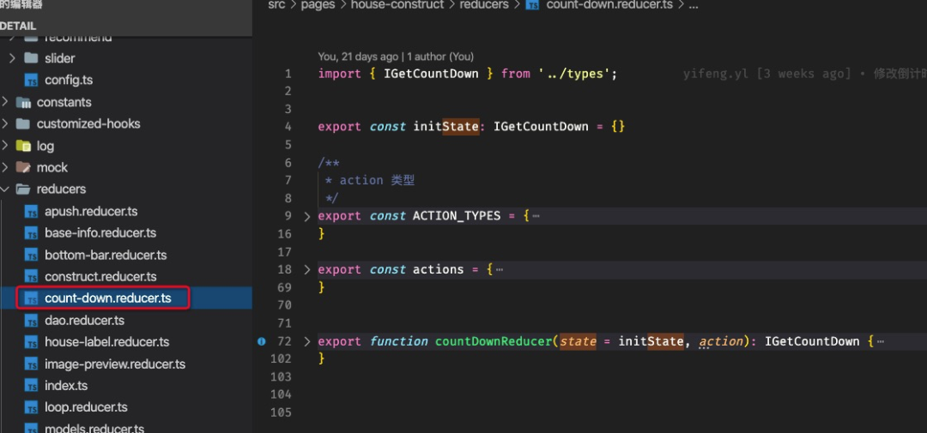Click the trailing ellipsis breadcrumb segment
This screenshot has width=927, height=433.
[x=694, y=5]
